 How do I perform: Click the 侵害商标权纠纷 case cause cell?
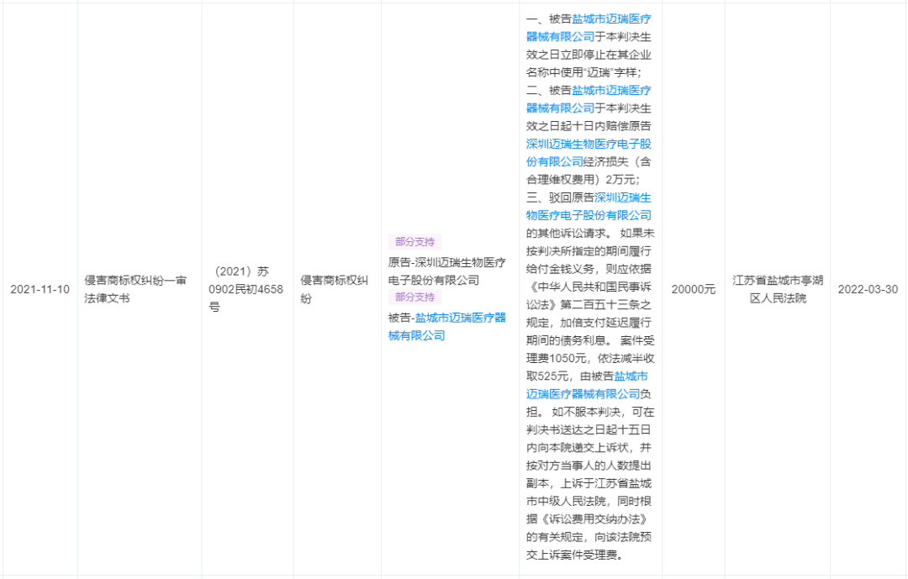[335, 289]
